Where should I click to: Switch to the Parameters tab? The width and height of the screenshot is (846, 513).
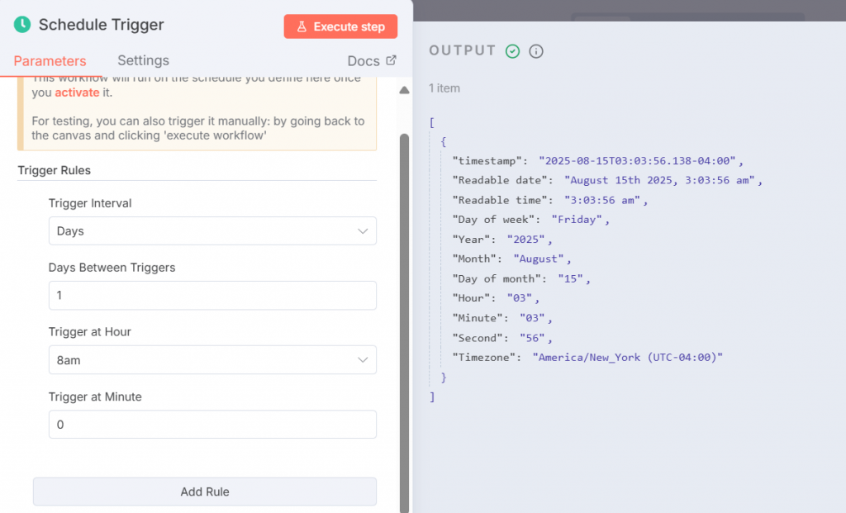pos(50,61)
